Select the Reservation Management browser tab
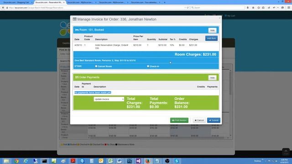292x164 pixels. [x=50, y=2]
